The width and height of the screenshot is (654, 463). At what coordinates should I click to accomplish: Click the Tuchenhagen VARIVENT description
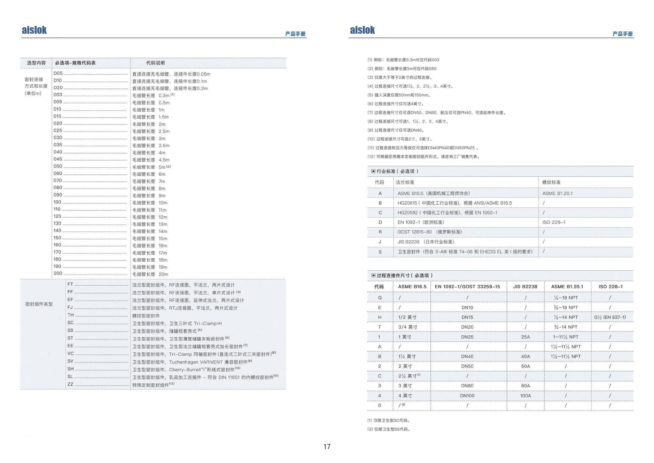click(x=192, y=362)
